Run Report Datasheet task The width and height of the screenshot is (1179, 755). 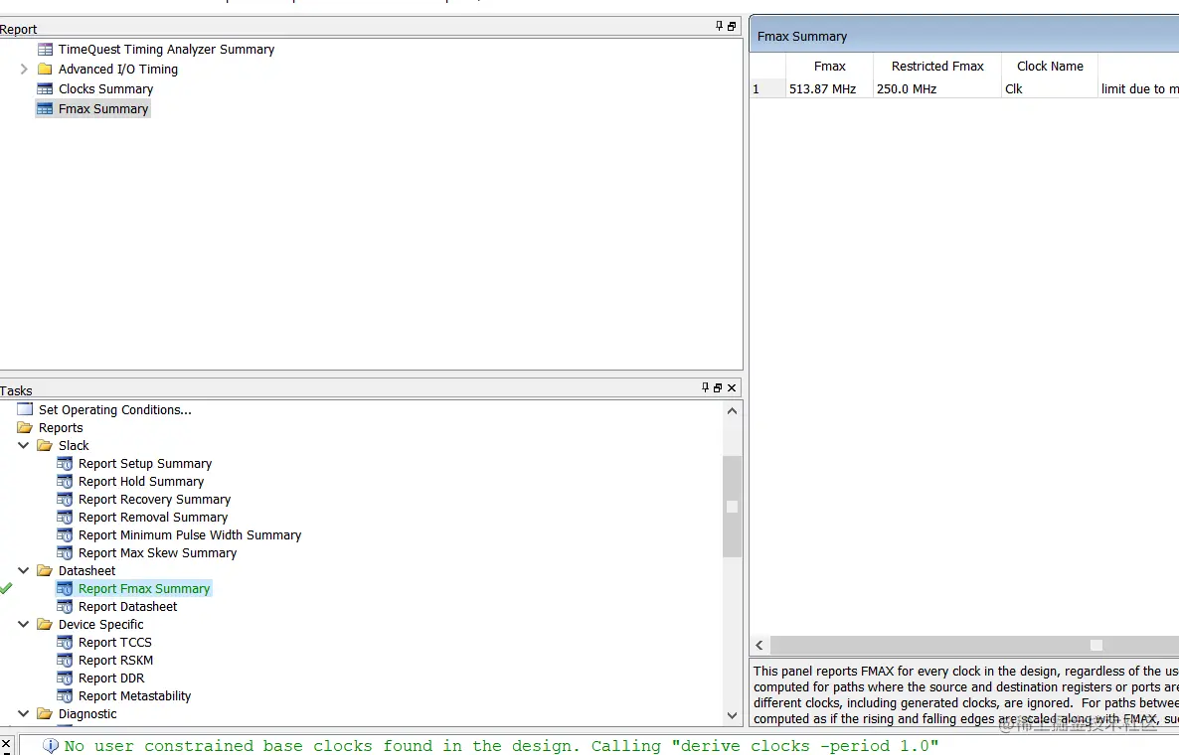tap(127, 606)
